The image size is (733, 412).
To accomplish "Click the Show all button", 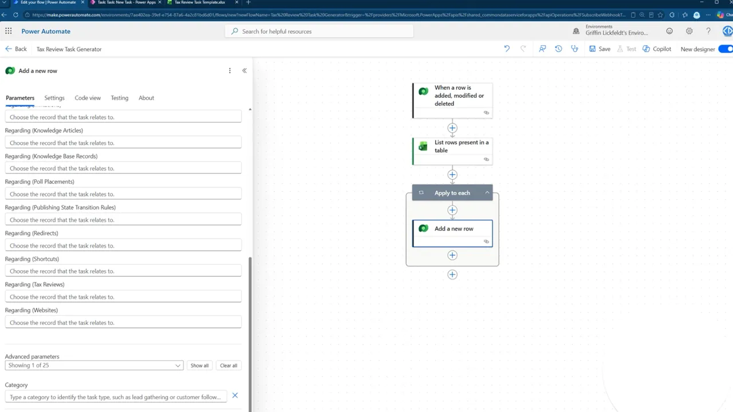I will [x=199, y=365].
